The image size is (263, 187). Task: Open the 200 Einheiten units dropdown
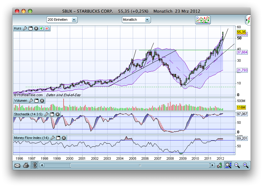click(x=62, y=20)
